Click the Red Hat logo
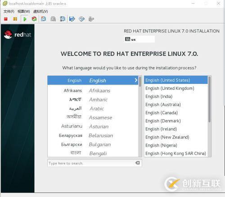The height and width of the screenshot is (197, 225). [x=18, y=34]
